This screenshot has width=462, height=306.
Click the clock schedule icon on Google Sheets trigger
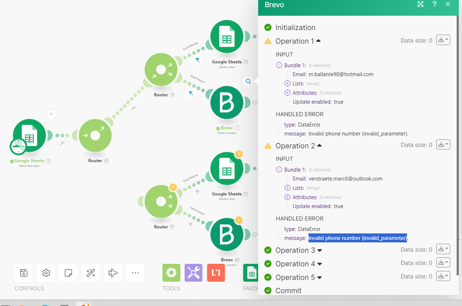(18, 147)
